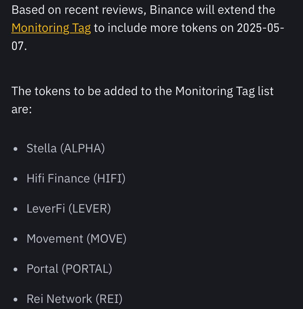This screenshot has width=303, height=309.
Task: Click the bullet beside Hifi Finance
Action: click(16, 179)
